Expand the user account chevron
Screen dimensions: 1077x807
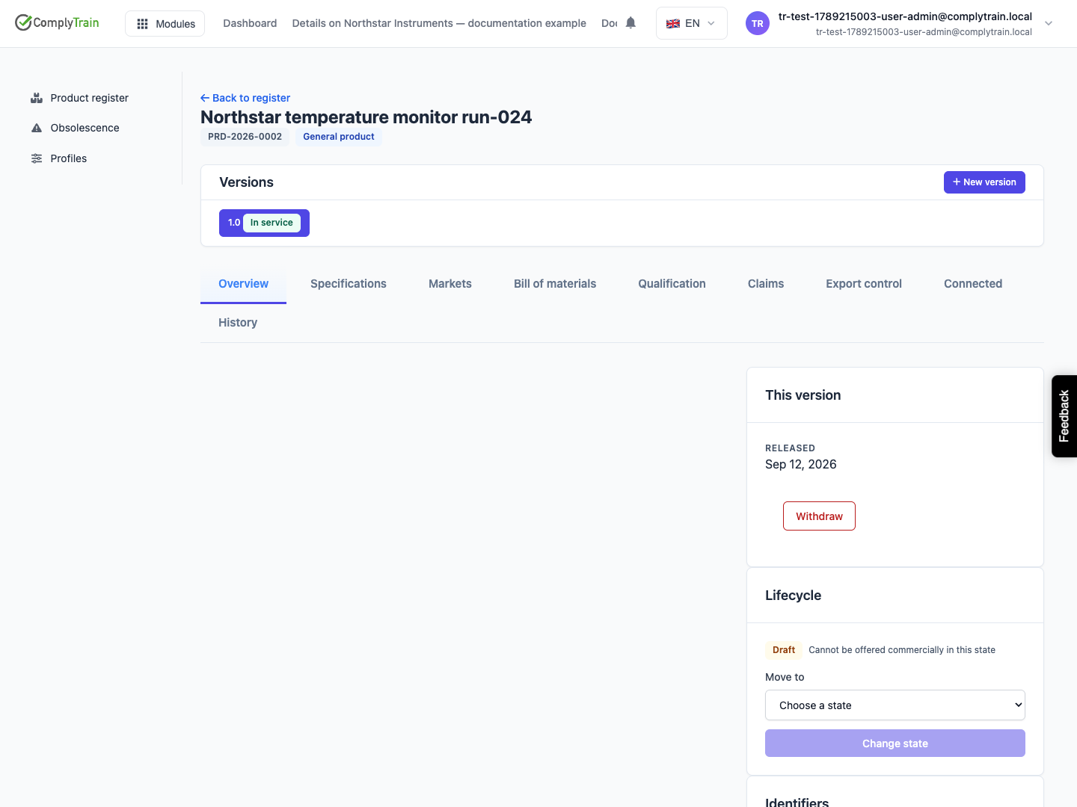click(1049, 23)
